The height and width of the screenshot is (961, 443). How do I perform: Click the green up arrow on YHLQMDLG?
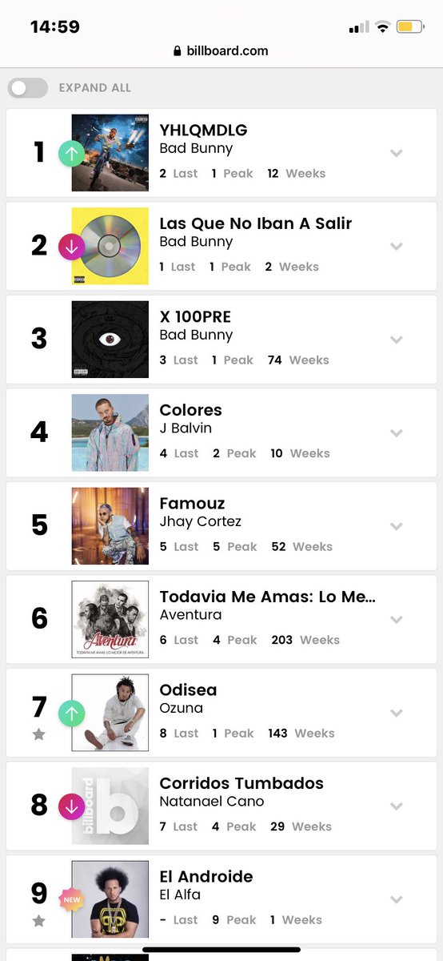pyautogui.click(x=71, y=153)
